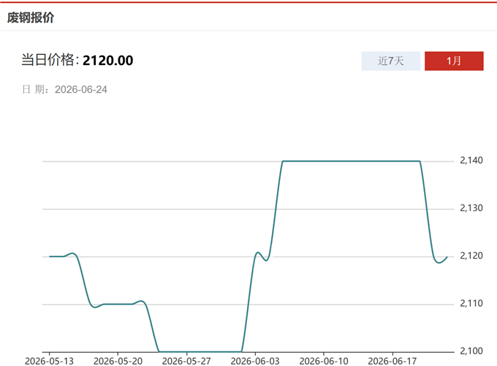Image resolution: width=497 pixels, height=366 pixels.
Task: Click the 2,130 y-axis label
Action: pyautogui.click(x=471, y=208)
